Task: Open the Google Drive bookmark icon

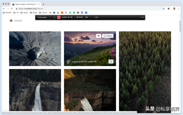Action: click(58, 13)
